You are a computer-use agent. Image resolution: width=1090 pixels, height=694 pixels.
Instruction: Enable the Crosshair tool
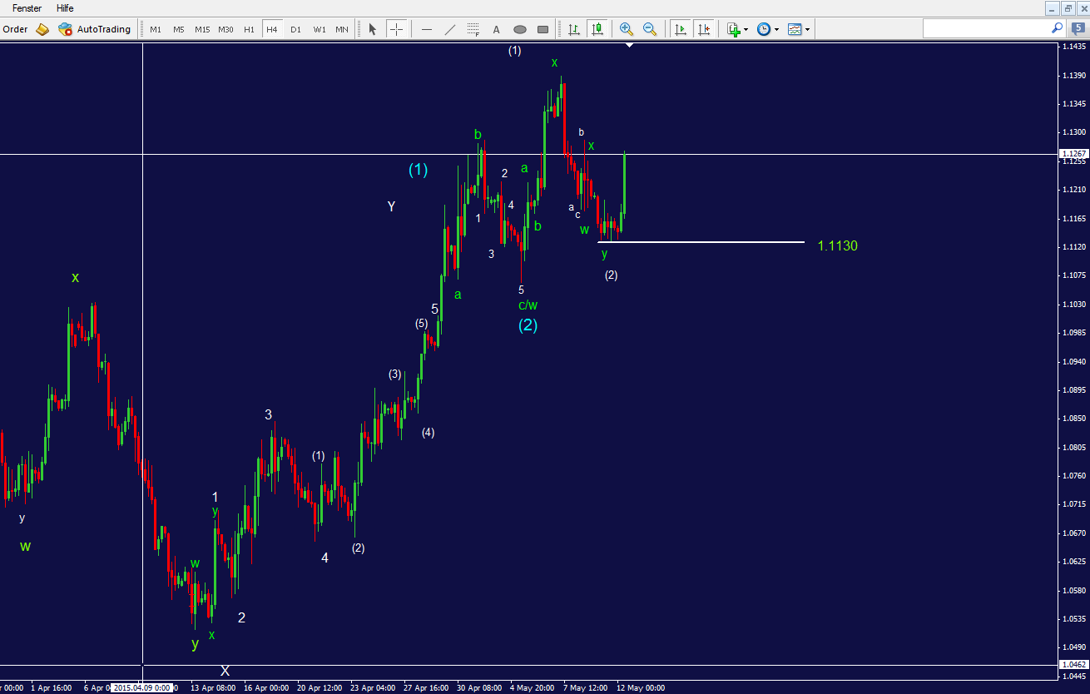[397, 29]
